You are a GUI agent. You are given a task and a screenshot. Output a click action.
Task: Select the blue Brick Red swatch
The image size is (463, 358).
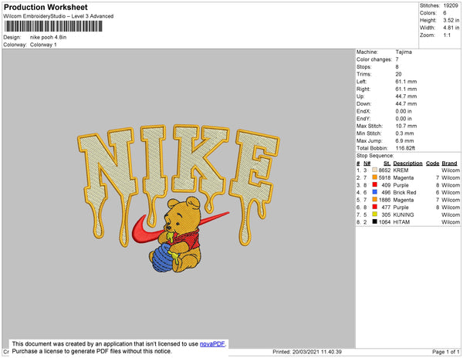[x=376, y=193]
